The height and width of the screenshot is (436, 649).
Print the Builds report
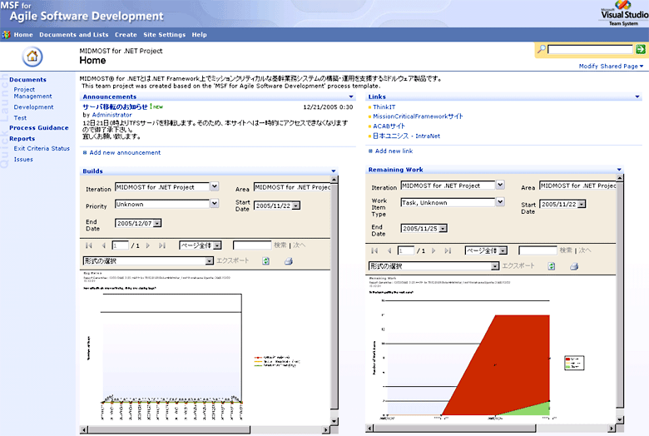pyautogui.click(x=289, y=261)
